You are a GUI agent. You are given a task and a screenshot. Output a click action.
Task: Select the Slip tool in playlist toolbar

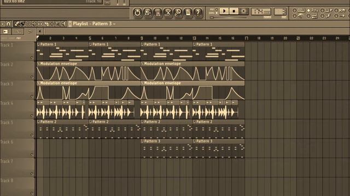pos(40,24)
